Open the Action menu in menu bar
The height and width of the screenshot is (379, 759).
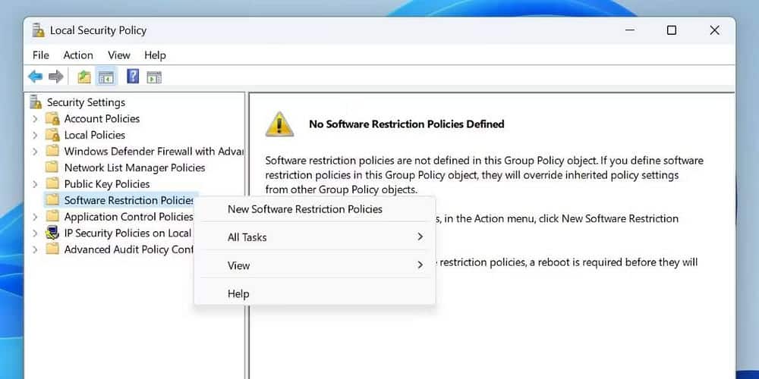78,55
